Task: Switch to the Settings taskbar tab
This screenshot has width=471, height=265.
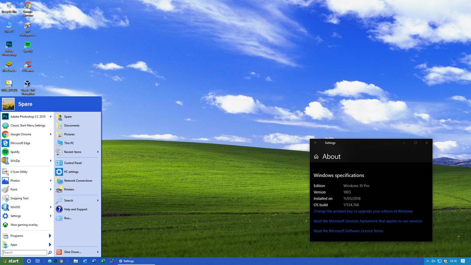Action: tap(126, 261)
